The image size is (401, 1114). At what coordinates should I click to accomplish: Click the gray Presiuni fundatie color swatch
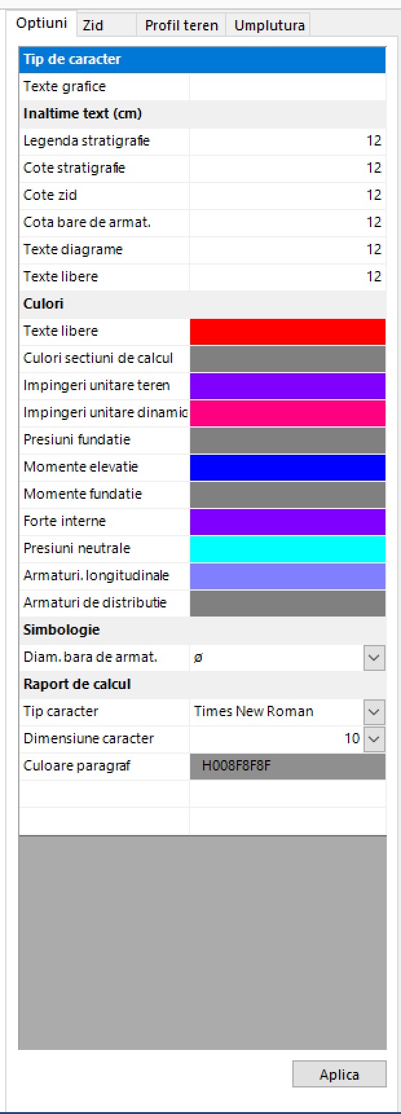coord(288,440)
